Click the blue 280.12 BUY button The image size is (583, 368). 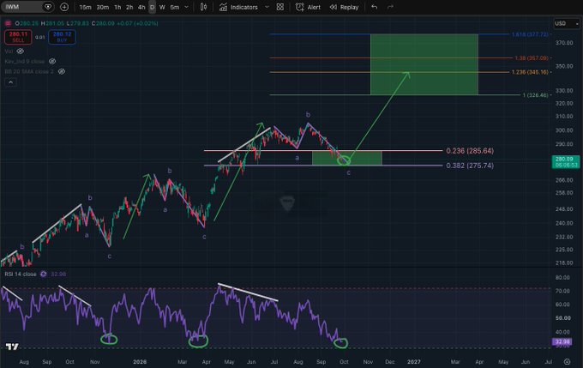62,37
